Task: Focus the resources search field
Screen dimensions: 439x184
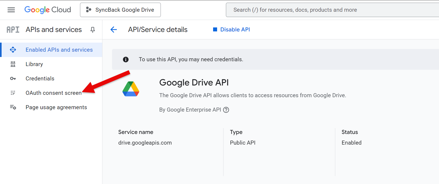Action: (x=332, y=10)
